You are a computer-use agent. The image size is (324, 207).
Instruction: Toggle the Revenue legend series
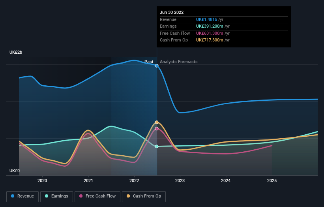coord(22,196)
